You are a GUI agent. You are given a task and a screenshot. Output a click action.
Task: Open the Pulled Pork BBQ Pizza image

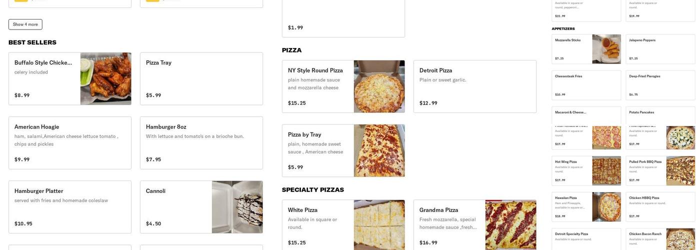[680, 171]
